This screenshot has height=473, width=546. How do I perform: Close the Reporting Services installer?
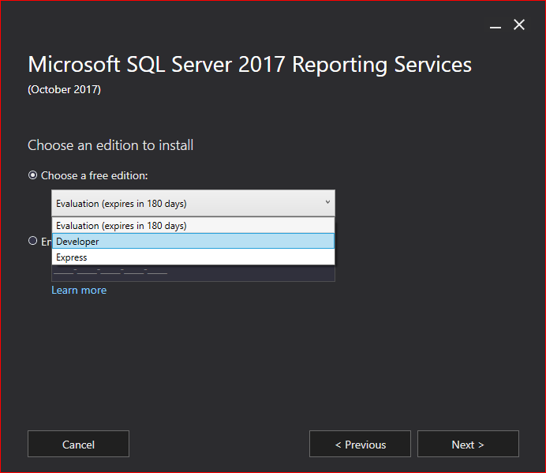(519, 25)
